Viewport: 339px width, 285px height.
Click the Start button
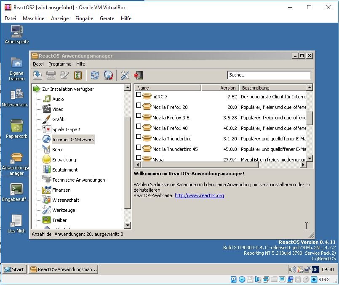(14, 269)
